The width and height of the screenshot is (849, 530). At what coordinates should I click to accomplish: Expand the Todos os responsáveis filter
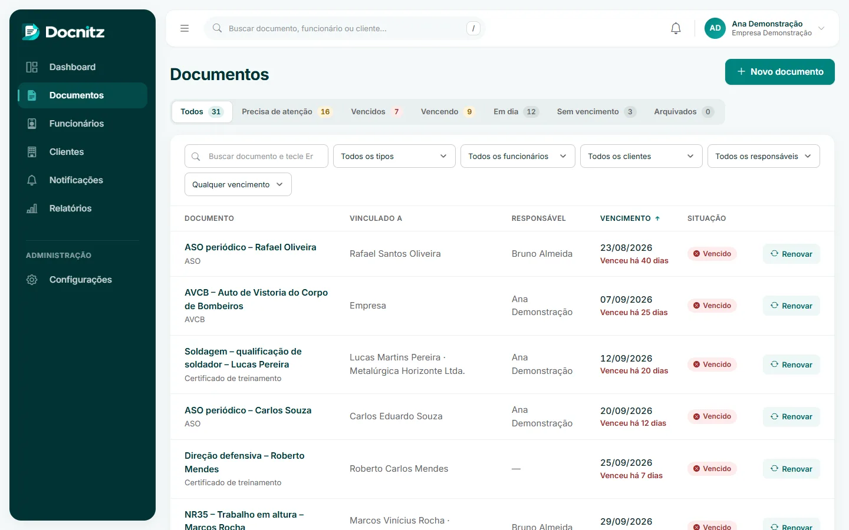click(764, 156)
